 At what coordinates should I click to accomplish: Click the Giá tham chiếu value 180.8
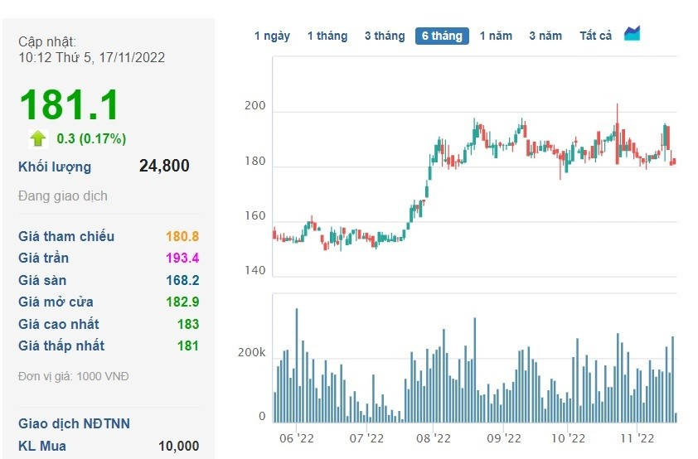tap(182, 237)
